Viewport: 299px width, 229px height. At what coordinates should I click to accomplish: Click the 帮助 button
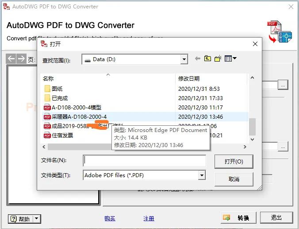click(x=21, y=219)
